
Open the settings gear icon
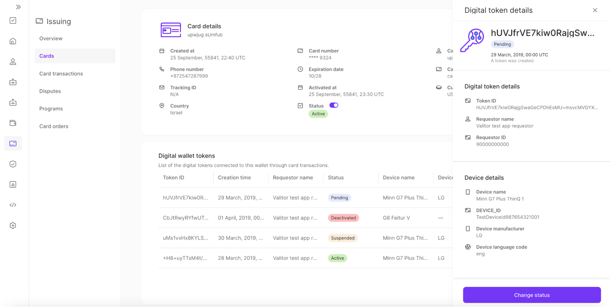coord(13,225)
